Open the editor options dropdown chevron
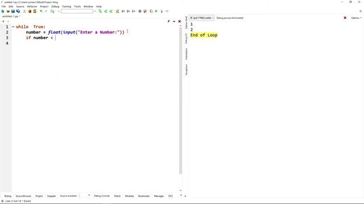Screen dimensions: 364x204 click(x=174, y=22)
